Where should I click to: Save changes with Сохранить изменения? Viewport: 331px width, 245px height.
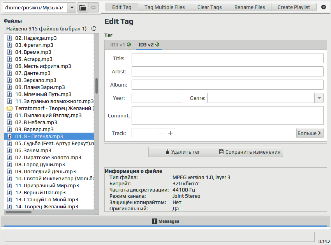(250, 152)
